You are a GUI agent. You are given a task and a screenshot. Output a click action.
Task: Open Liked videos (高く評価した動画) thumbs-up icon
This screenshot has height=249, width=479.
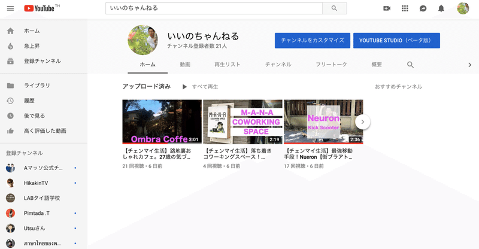pos(10,130)
